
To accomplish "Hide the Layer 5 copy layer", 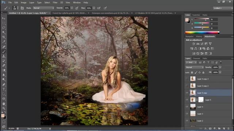I will 187,93.
